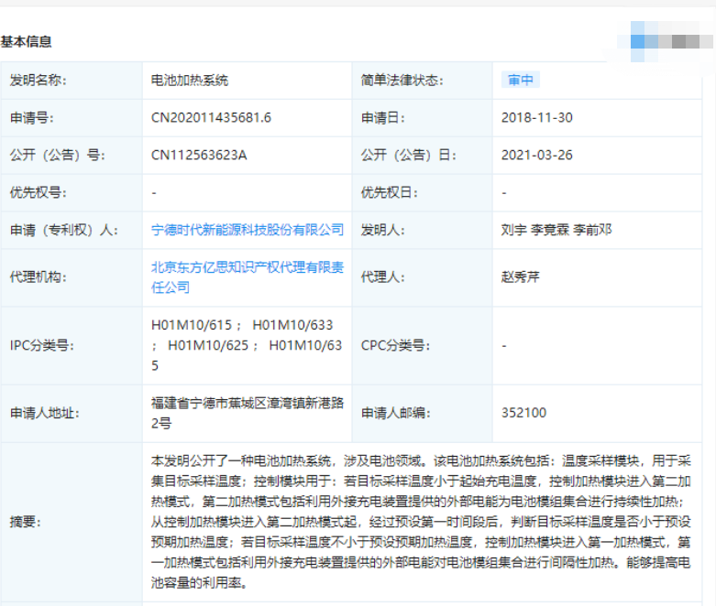Click the agent name 赵秀芹
Image resolution: width=716 pixels, height=606 pixels.
[x=521, y=276]
